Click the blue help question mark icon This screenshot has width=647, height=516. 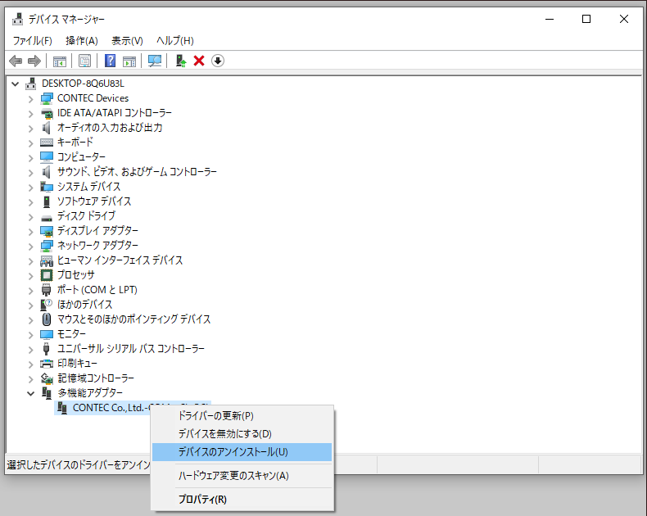pyautogui.click(x=110, y=61)
